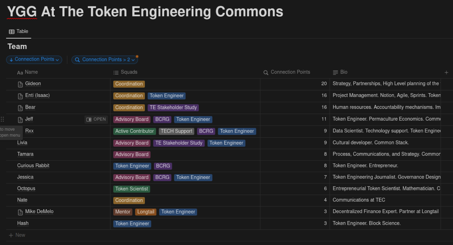
Task: Click the page icon next to Enti (Isaac)
Action: pos(20,96)
